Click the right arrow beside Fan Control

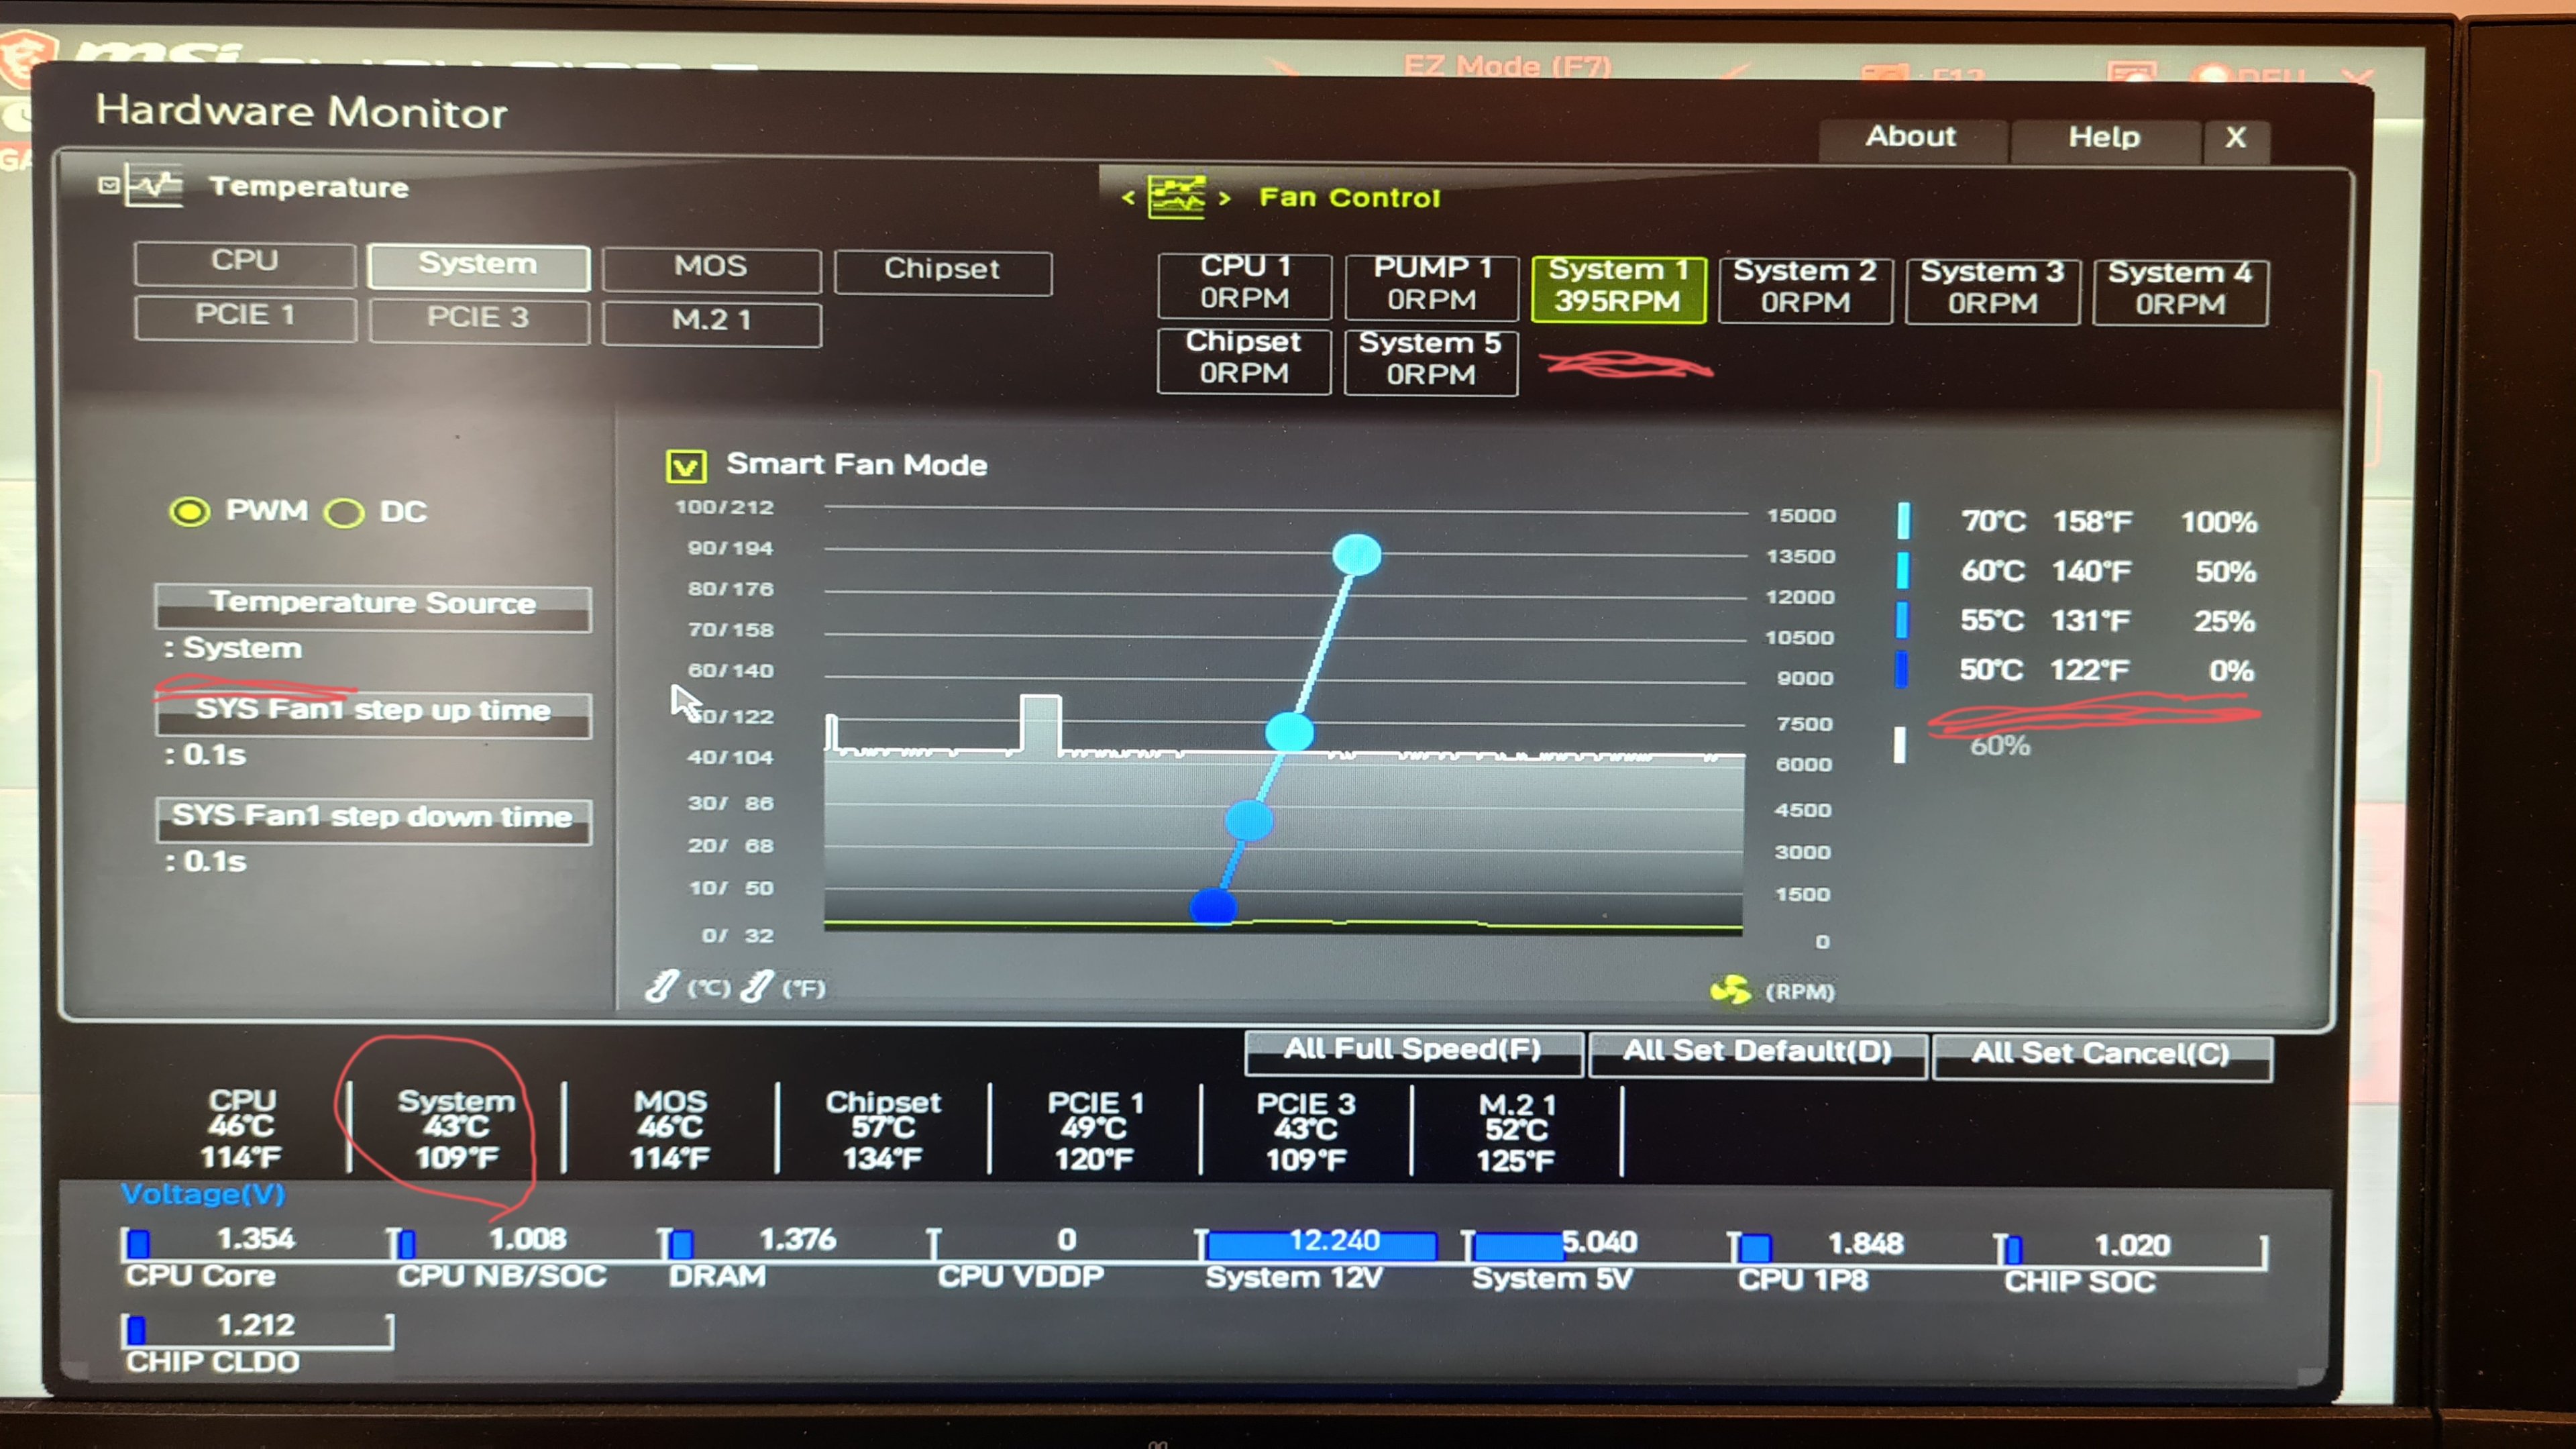click(x=1224, y=198)
